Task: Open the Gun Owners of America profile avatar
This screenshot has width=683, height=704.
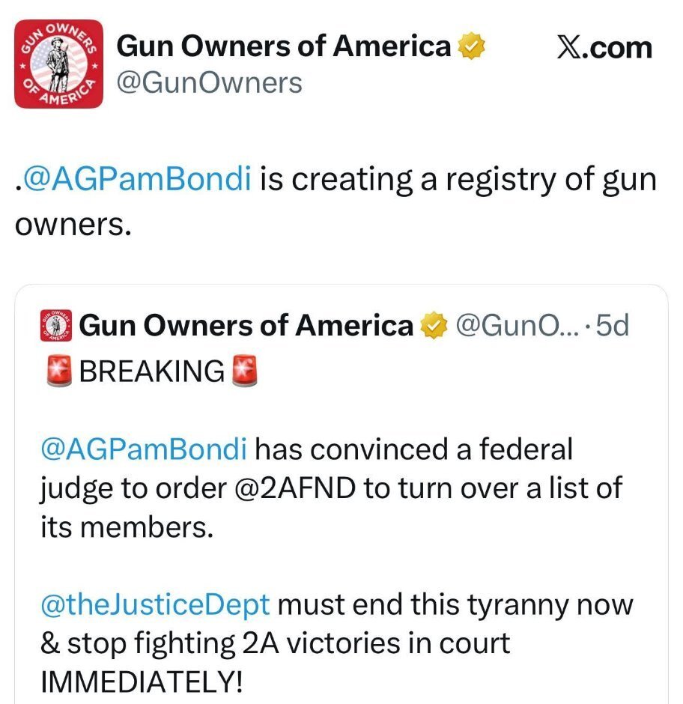Action: click(58, 64)
